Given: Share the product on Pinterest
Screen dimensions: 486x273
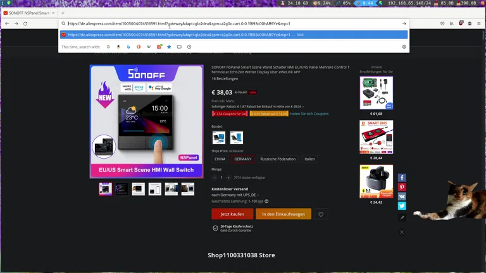Looking at the screenshot, I should (x=402, y=188).
